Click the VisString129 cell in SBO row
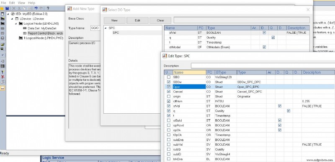 225,77
